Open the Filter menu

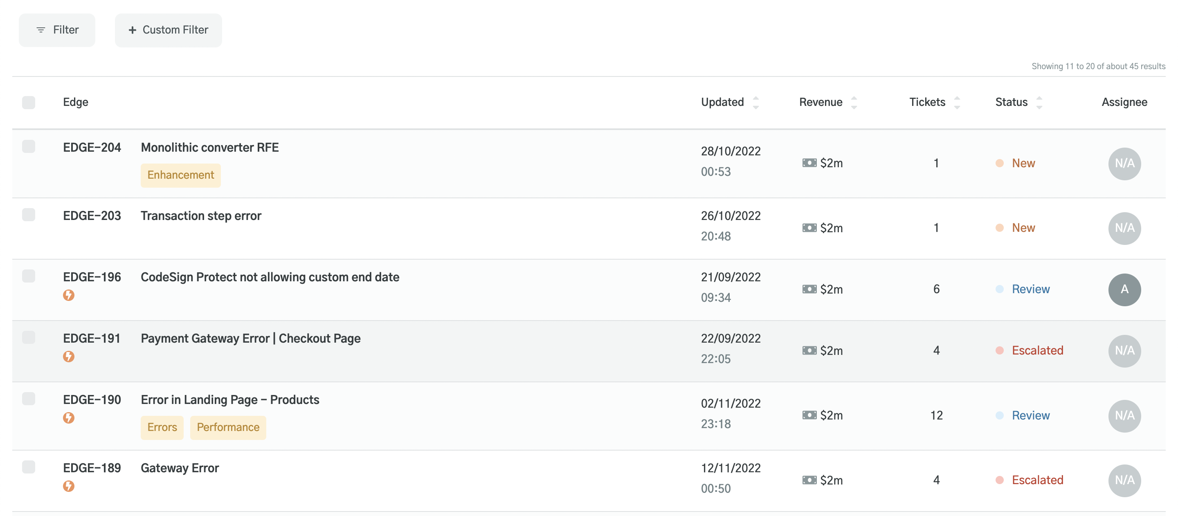(57, 30)
